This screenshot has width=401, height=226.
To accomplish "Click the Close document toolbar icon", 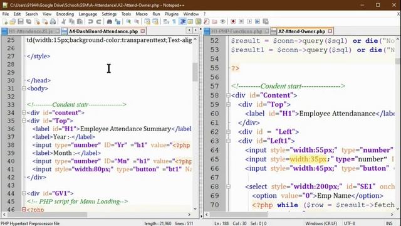I will (37, 22).
